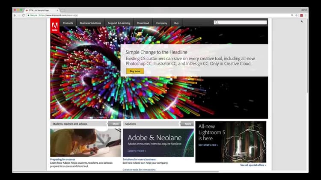Click Learn more in the Adobe & Neolane banner

click(x=137, y=151)
